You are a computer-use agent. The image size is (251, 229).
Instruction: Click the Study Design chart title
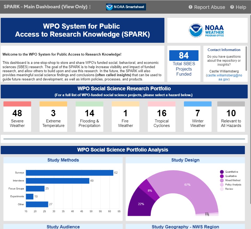tap(185, 160)
